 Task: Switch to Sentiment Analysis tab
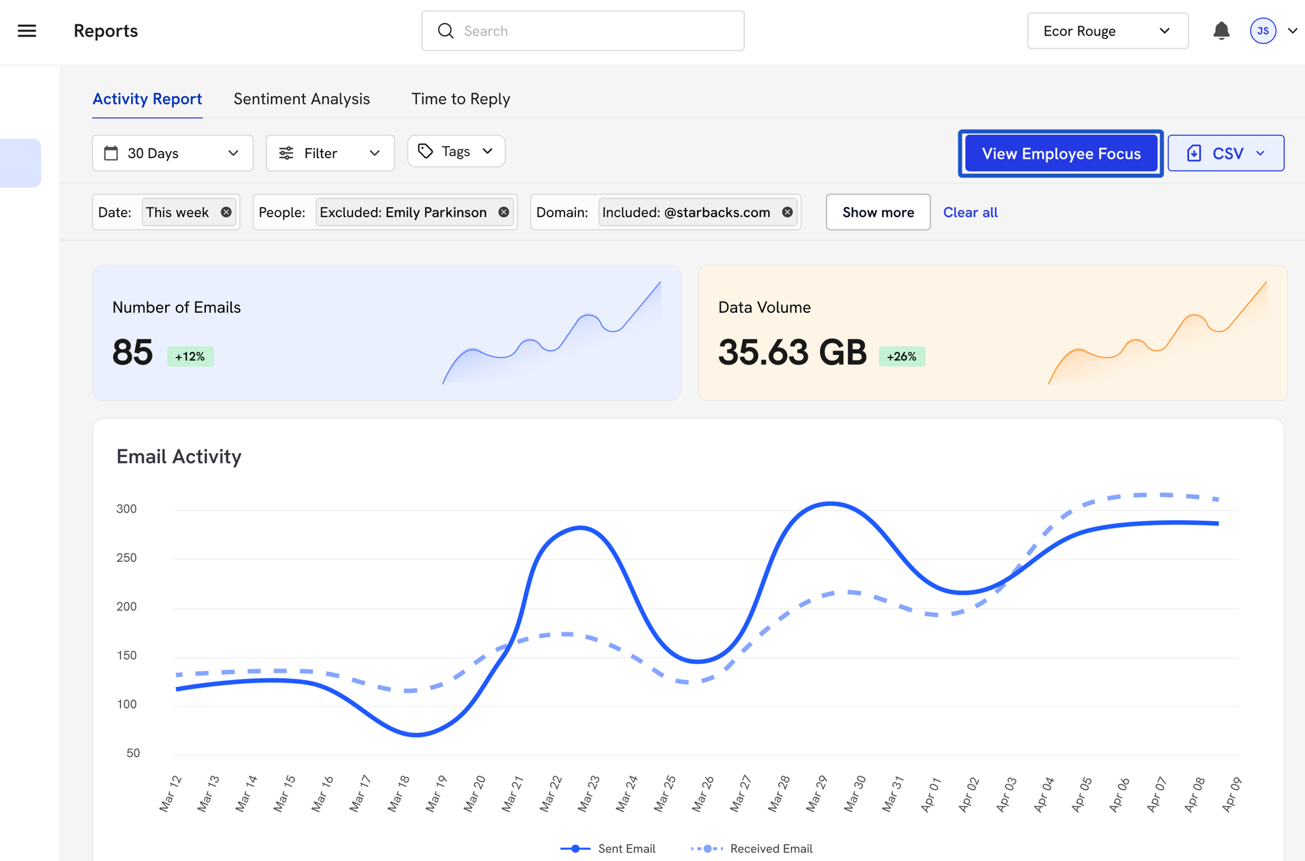301,99
